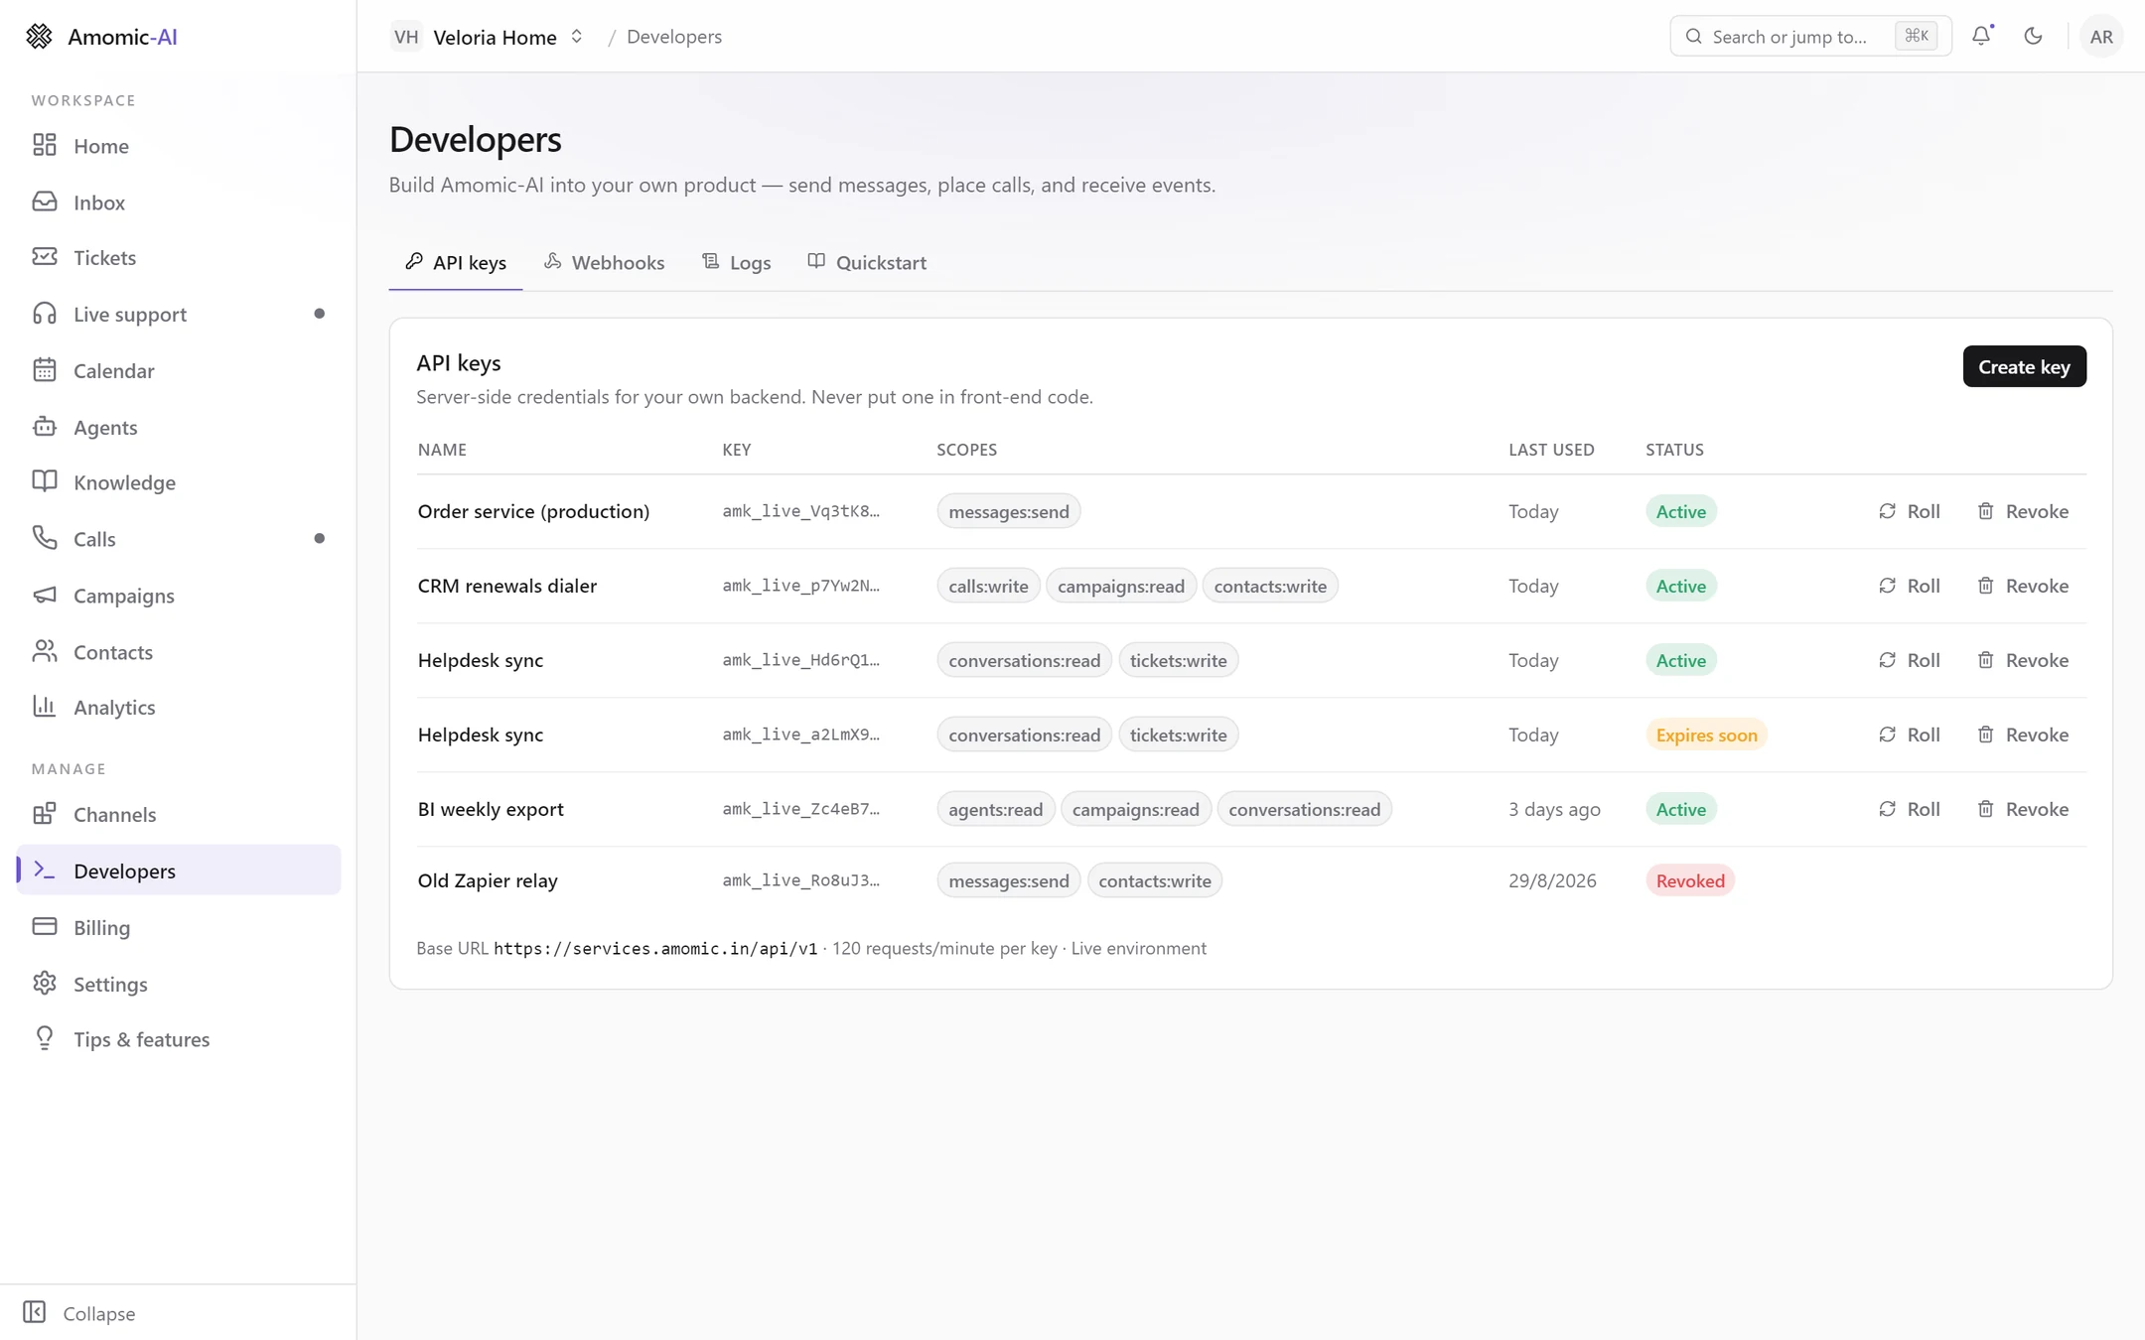This screenshot has width=2145, height=1340.
Task: Go to the Inbox section
Action: [x=179, y=202]
